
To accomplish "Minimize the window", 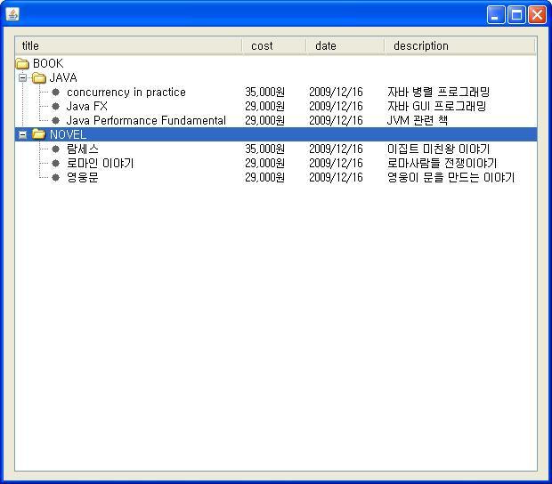I will coord(496,15).
